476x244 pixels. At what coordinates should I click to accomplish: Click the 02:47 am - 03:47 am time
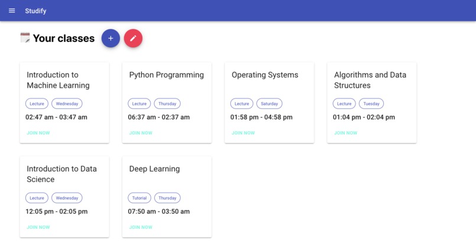[x=56, y=117]
